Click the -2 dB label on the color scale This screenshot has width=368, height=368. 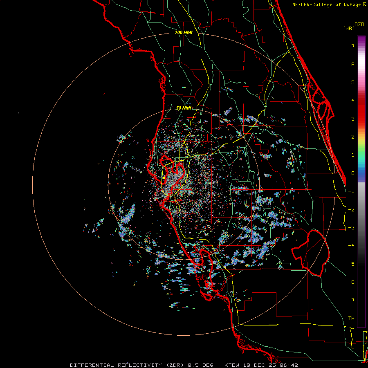[351, 210]
